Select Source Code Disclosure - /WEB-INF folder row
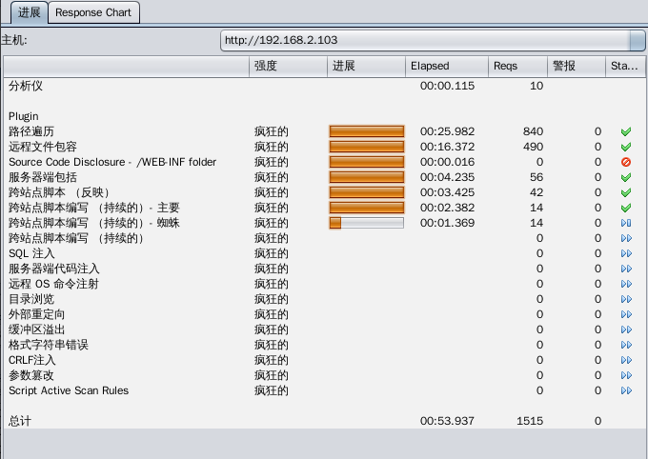Screen dimensions: 648x459 (324, 162)
